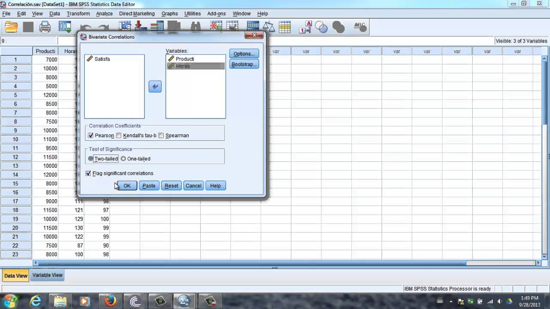Click the clock in system tray

529,301
